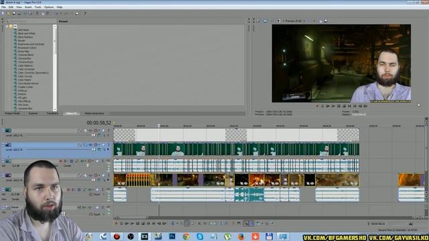This screenshot has height=241, width=429.
Task: Open Project Video Properties in preview toolbar
Action: [x=259, y=21]
